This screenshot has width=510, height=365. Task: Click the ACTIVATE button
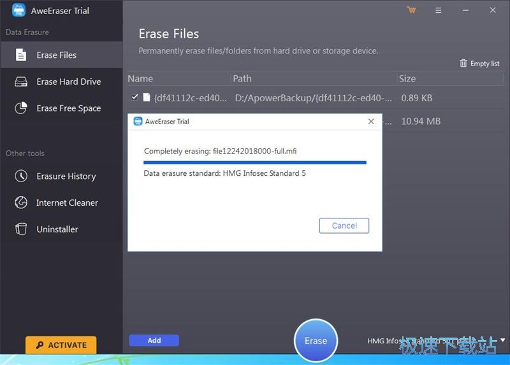[x=61, y=345]
